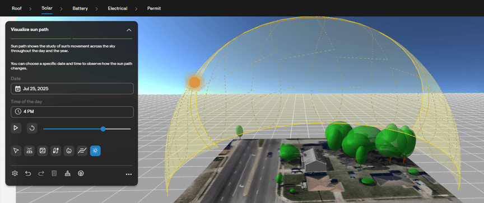Click the time of day slider handle
The image size is (484, 203).
(x=103, y=129)
